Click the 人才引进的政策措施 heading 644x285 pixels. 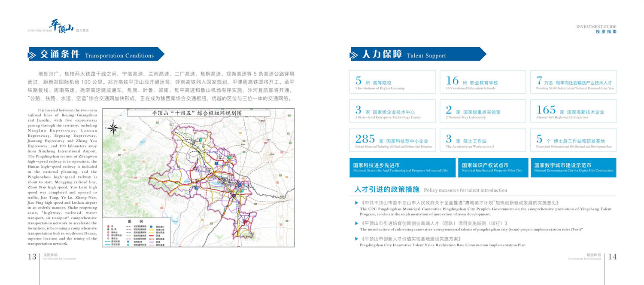387,189
